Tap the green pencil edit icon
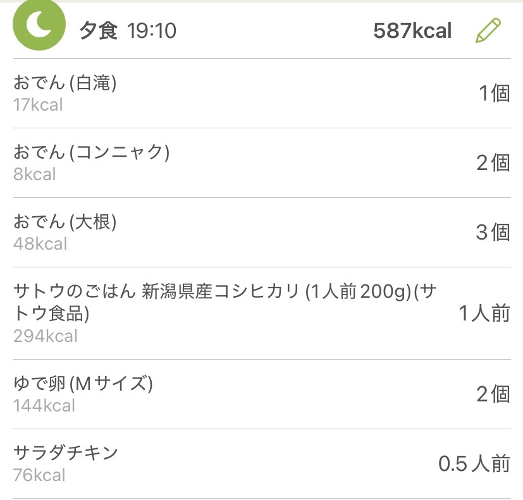This screenshot has width=523, height=500. [488, 30]
